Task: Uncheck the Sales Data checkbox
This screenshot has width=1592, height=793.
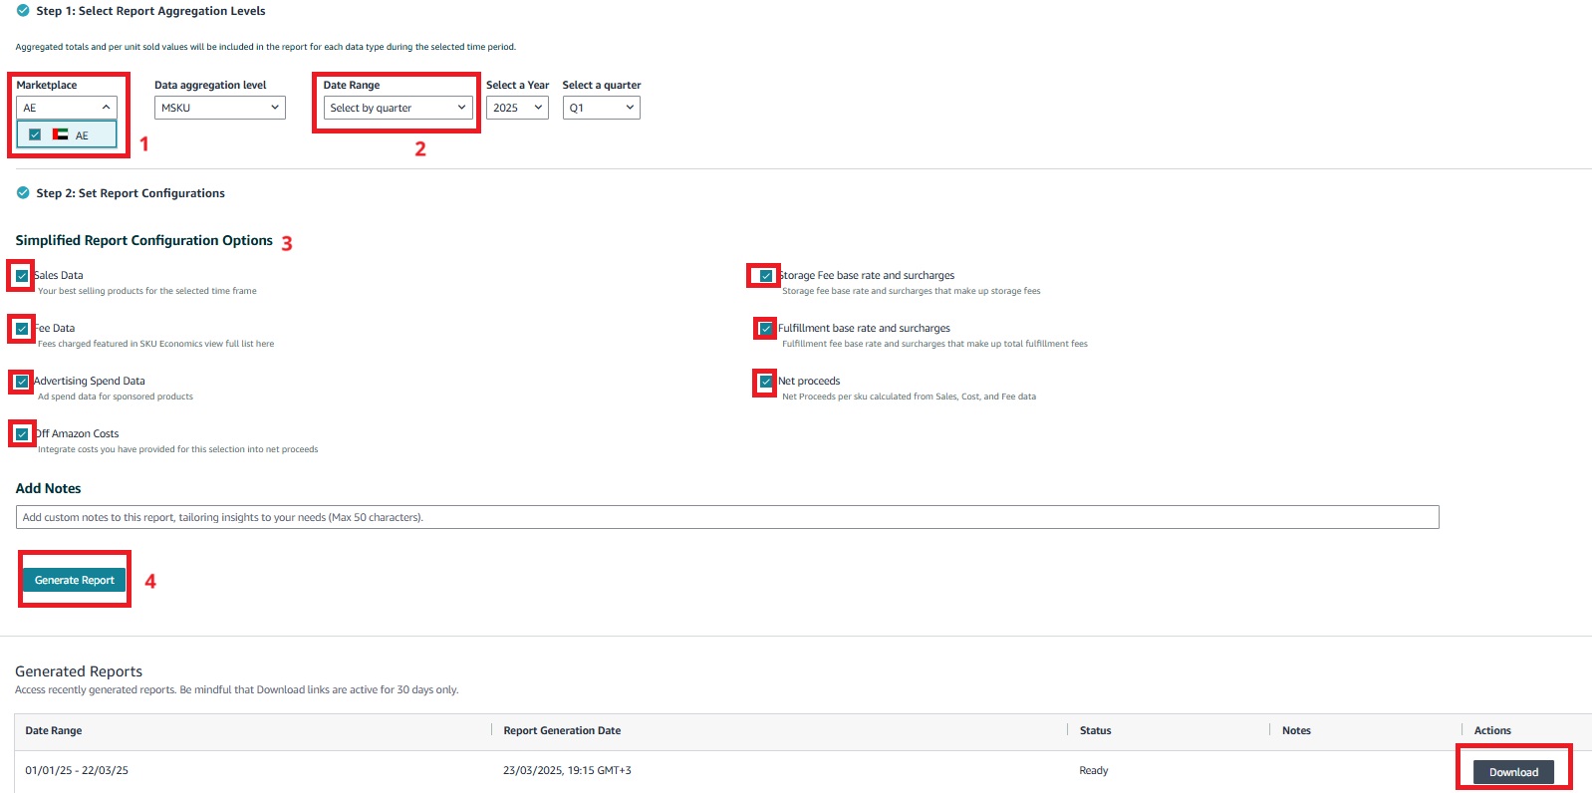Action: coord(22,276)
